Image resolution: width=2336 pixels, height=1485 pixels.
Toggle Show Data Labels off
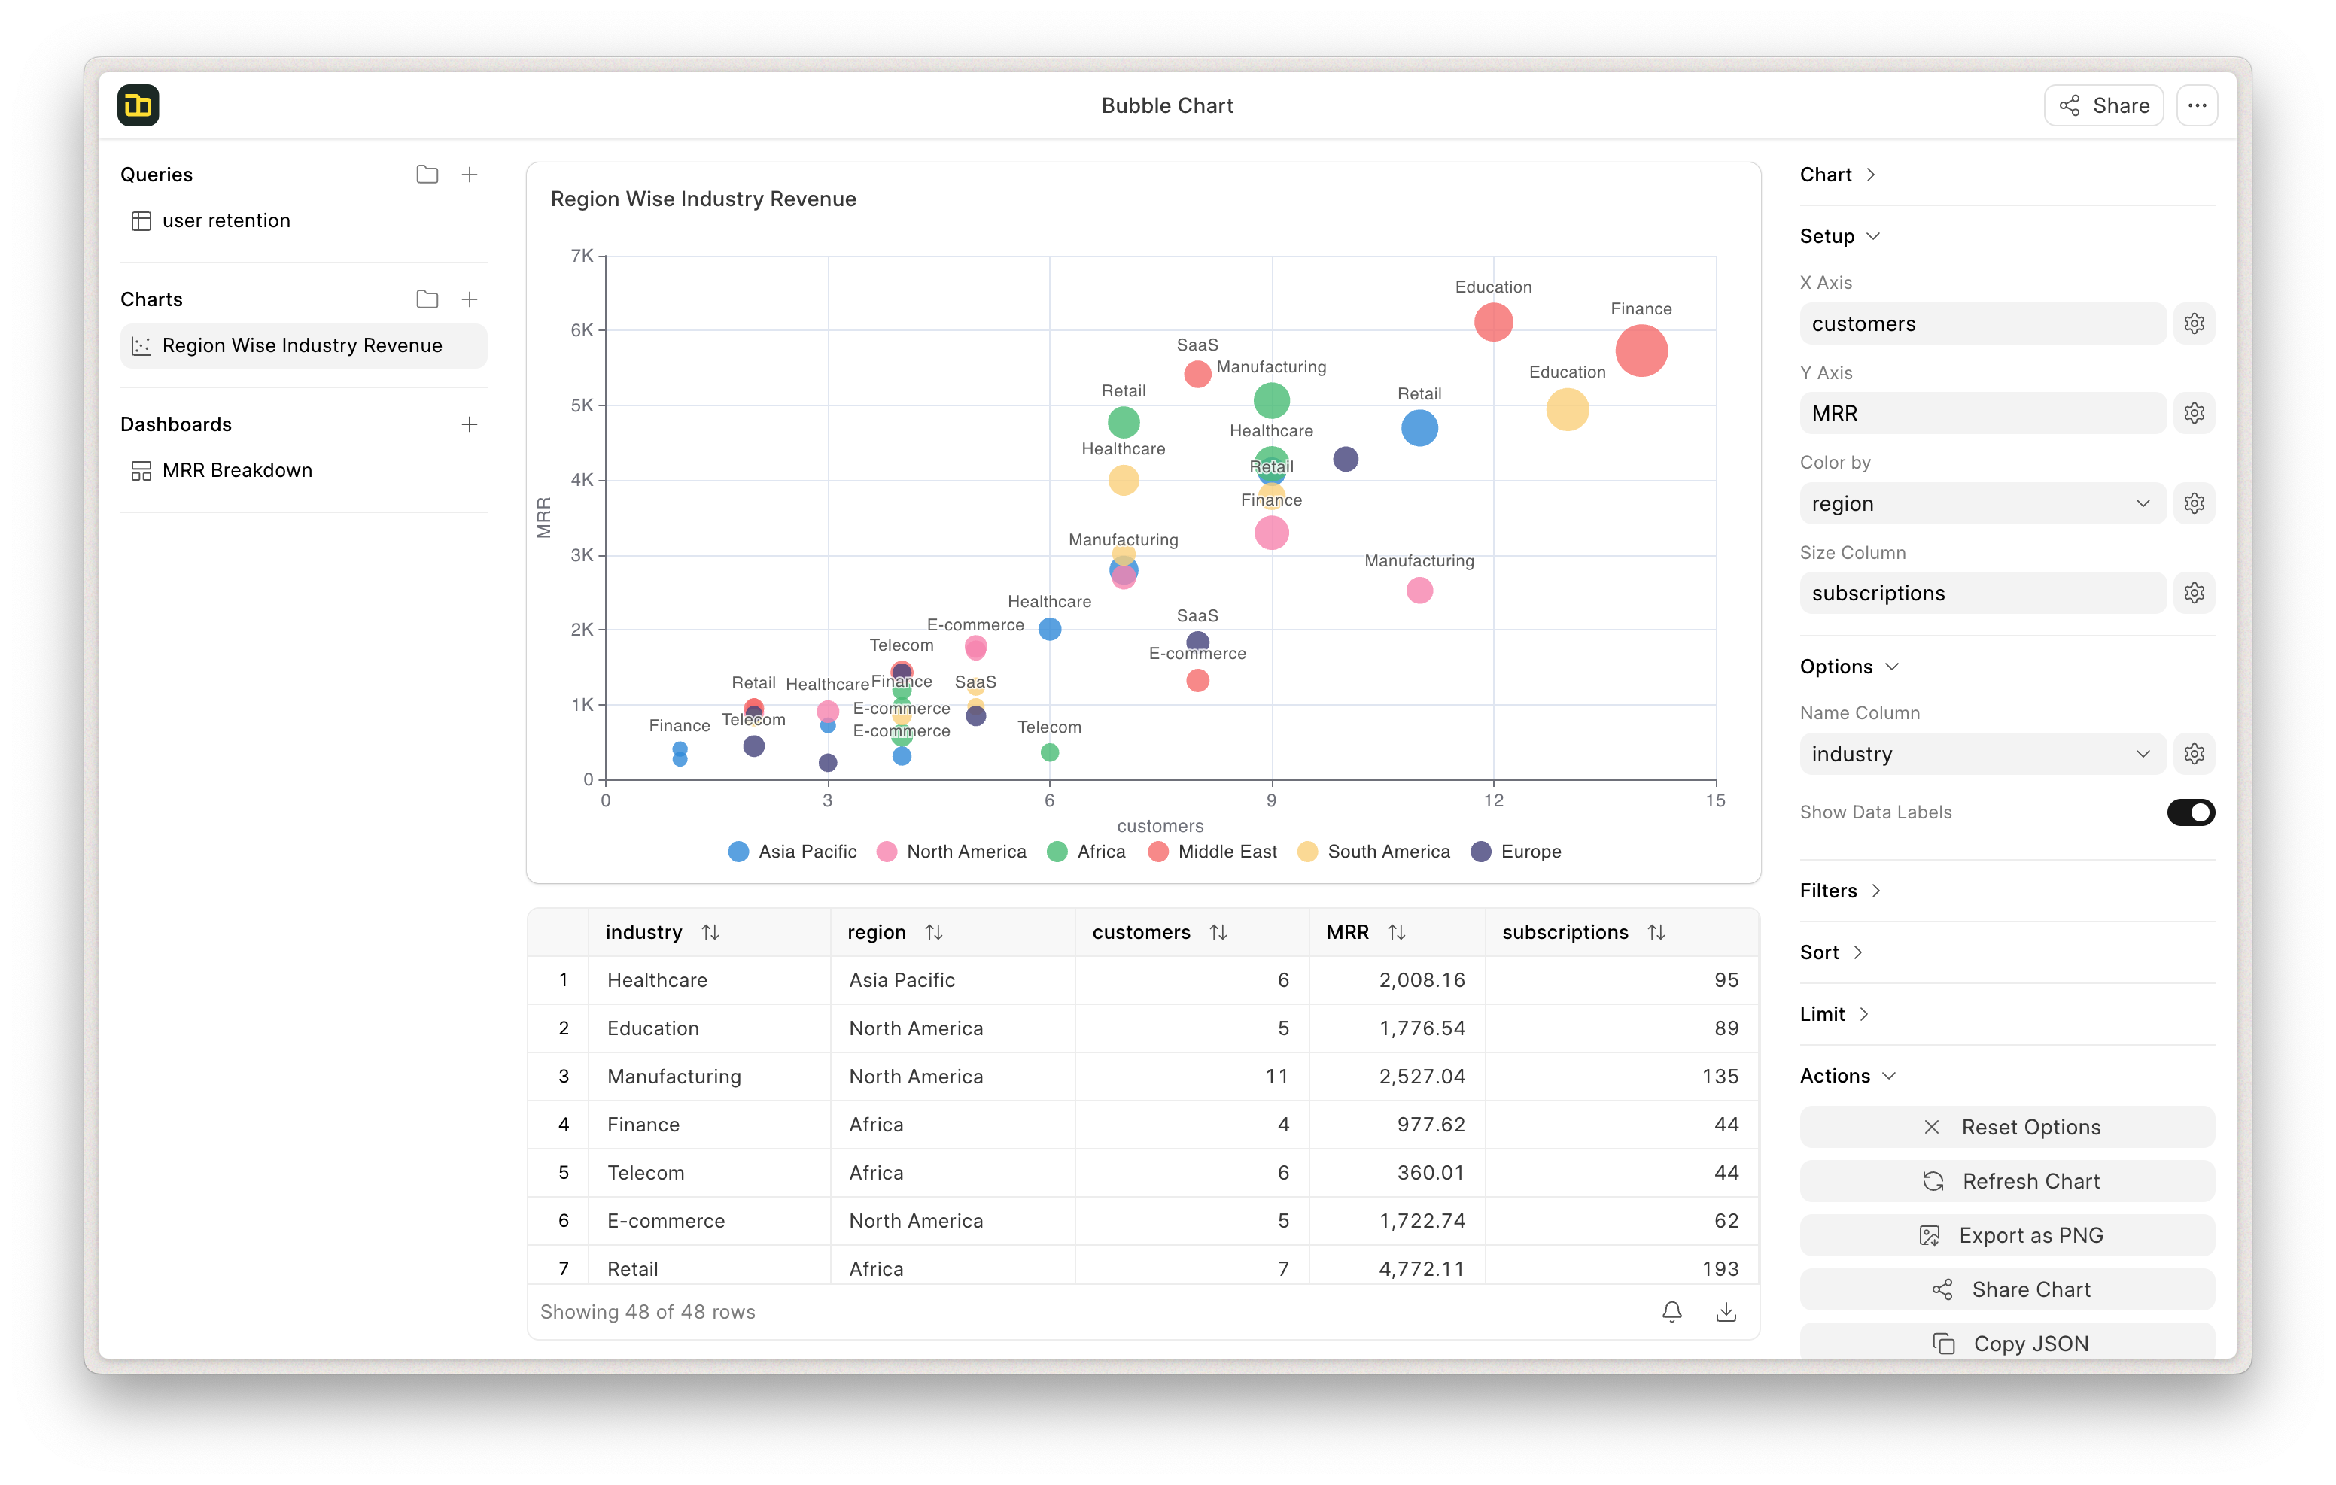pyautogui.click(x=2191, y=812)
